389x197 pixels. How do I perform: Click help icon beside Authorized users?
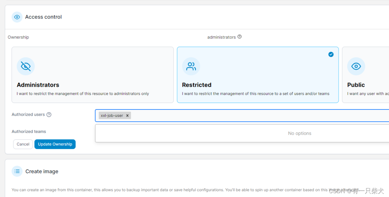point(49,115)
